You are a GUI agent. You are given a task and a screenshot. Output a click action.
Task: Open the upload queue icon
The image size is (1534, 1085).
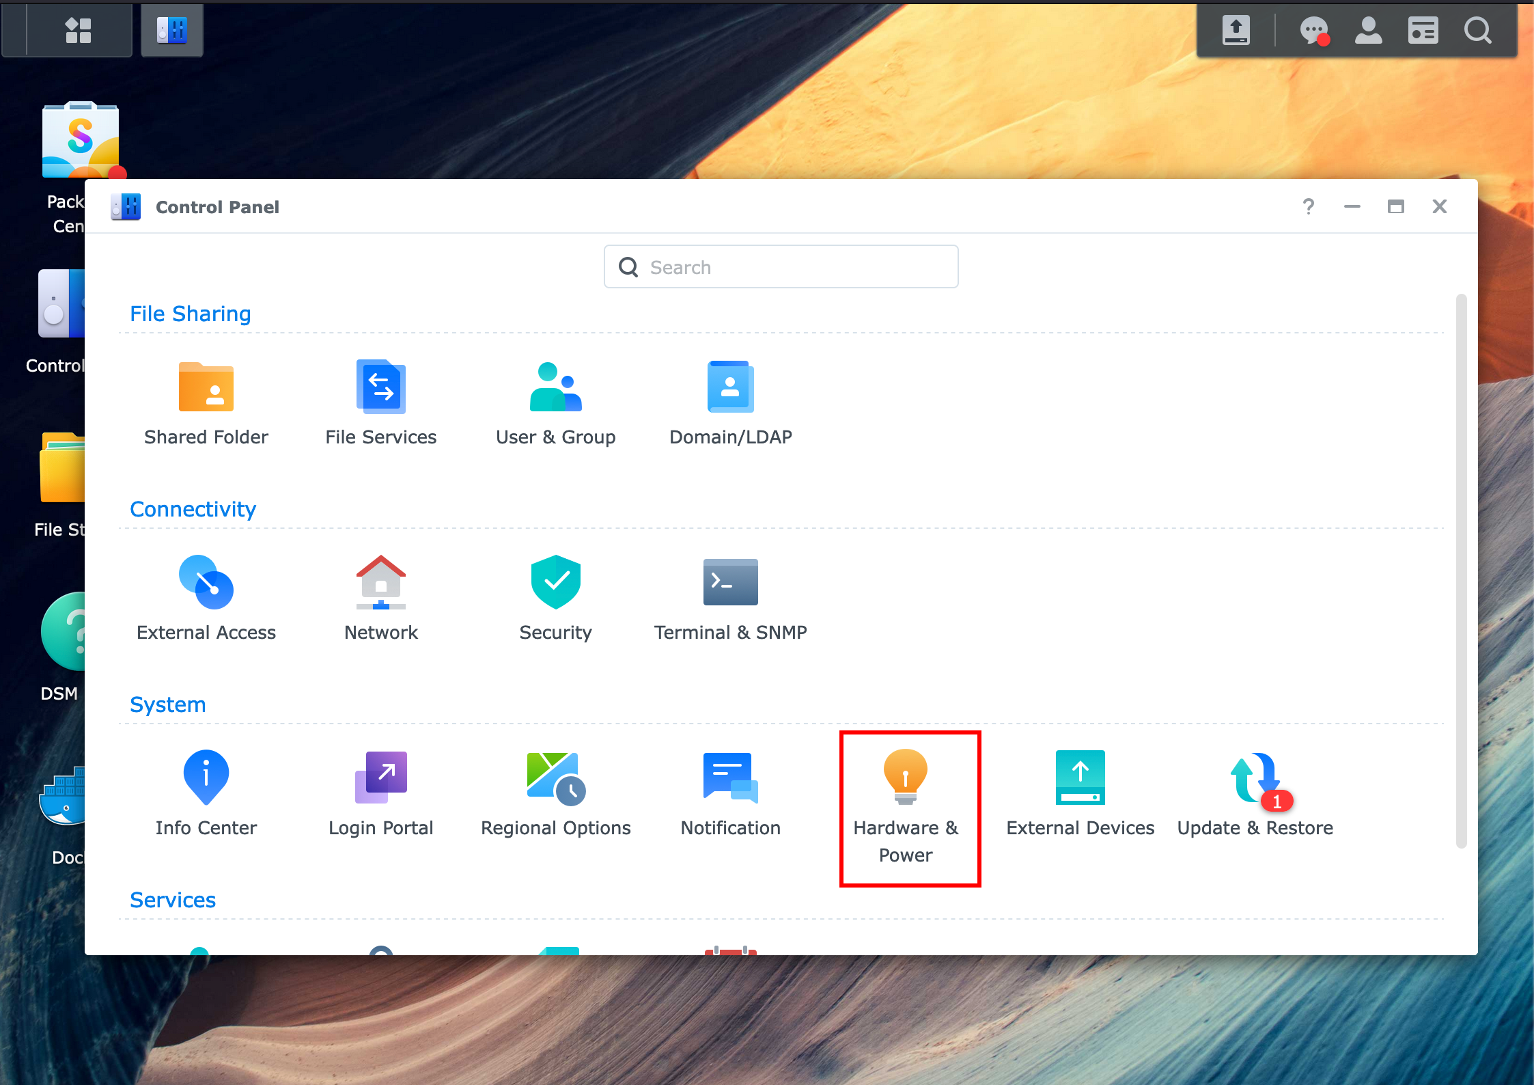(1236, 30)
